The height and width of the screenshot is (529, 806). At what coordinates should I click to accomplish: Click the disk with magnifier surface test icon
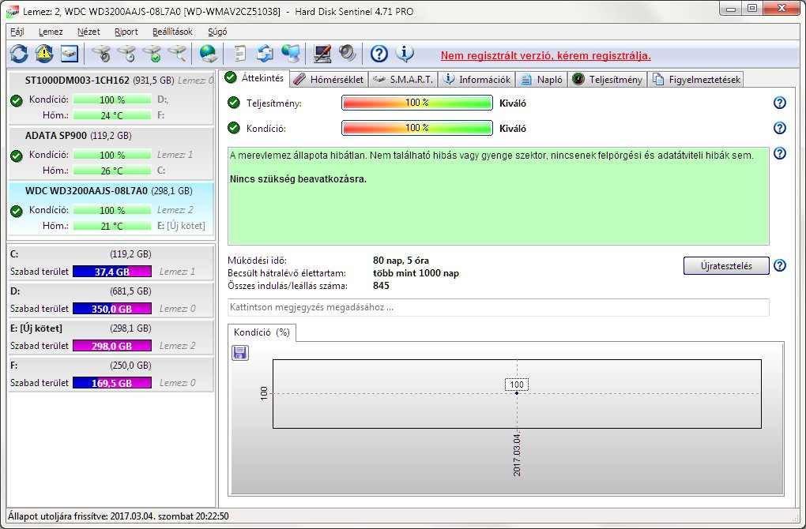coord(177,54)
